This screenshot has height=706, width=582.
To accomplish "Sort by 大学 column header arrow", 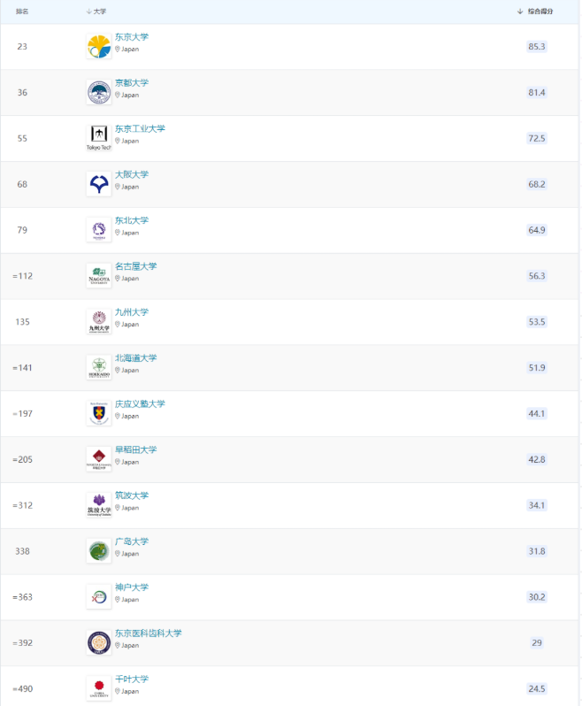I will [89, 12].
